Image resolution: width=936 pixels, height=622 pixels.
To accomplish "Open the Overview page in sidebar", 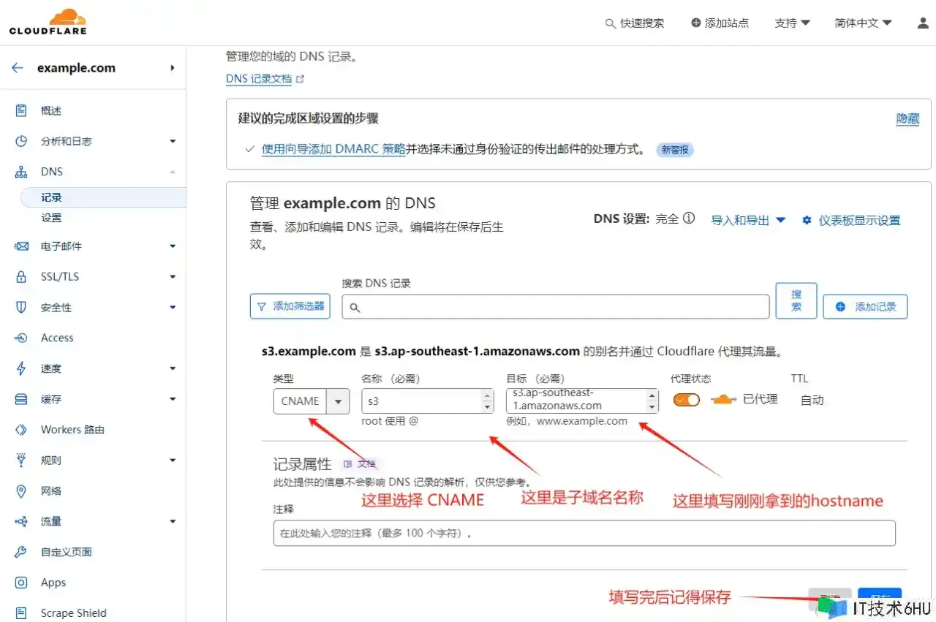I will point(51,110).
